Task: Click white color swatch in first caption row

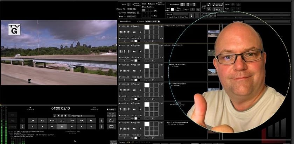Action: click(135, 41)
